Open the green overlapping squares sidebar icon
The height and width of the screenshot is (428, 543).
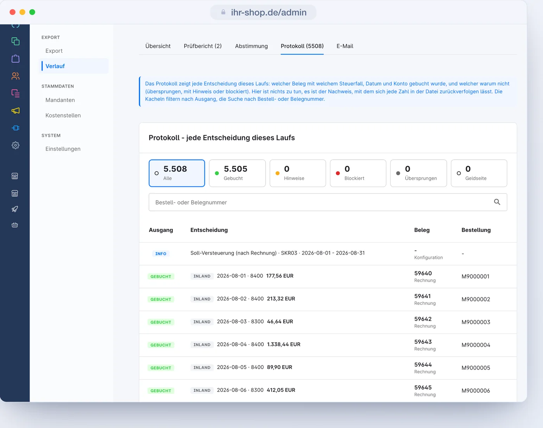(x=16, y=41)
